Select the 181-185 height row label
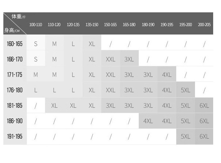Viewport: 221px width, 163px height. (x=15, y=106)
